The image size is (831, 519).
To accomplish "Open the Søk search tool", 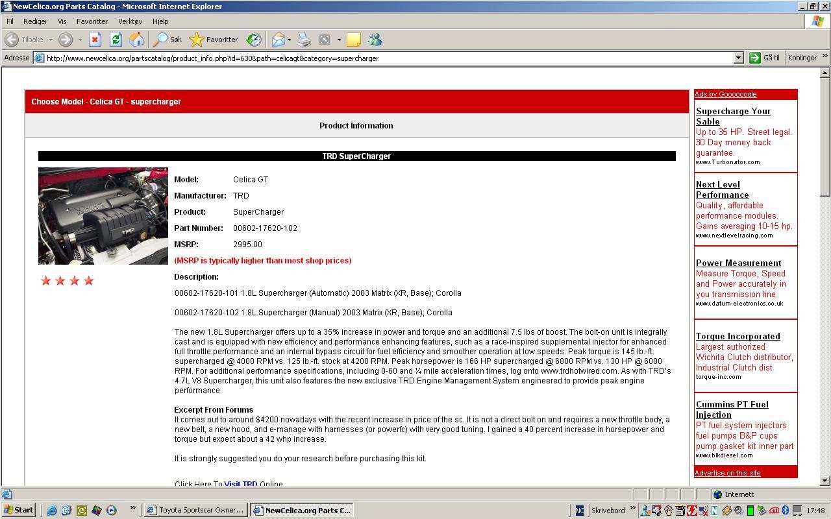I will coord(167,40).
